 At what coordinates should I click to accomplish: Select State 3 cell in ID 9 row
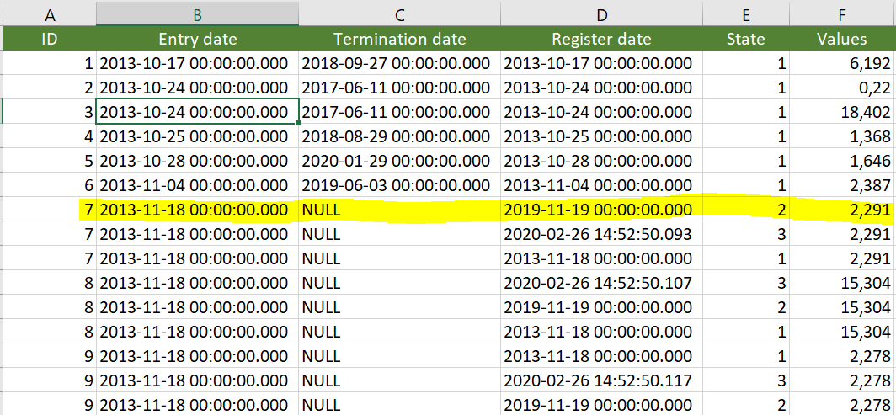pyautogui.click(x=746, y=380)
